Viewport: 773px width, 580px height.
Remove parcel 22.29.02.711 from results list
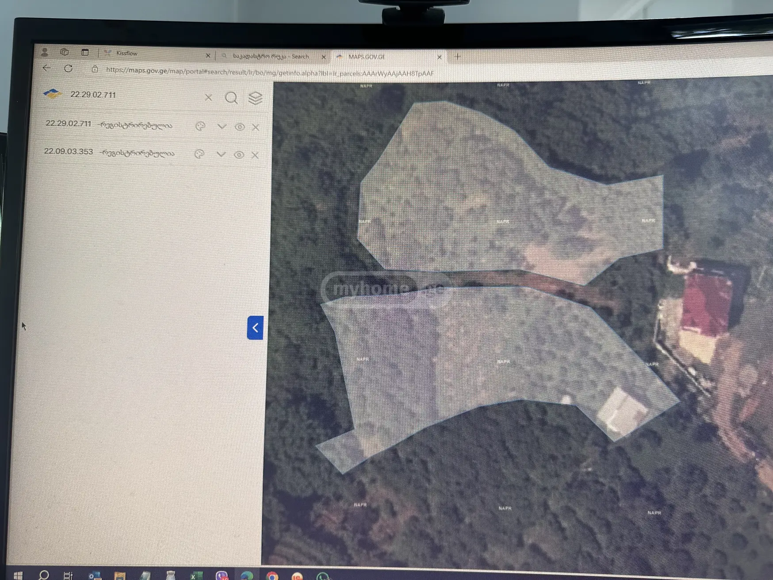click(256, 127)
